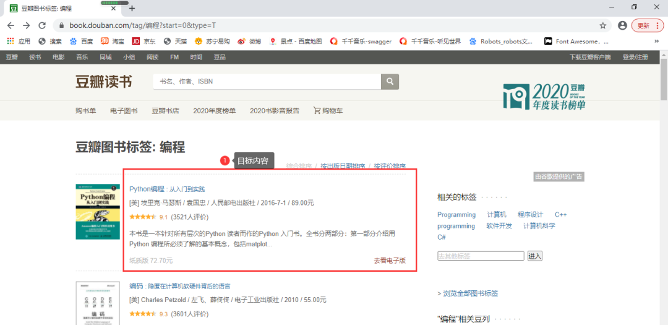Close the 豆瓣图书标签 tab
668x325 pixels.
(114, 8)
